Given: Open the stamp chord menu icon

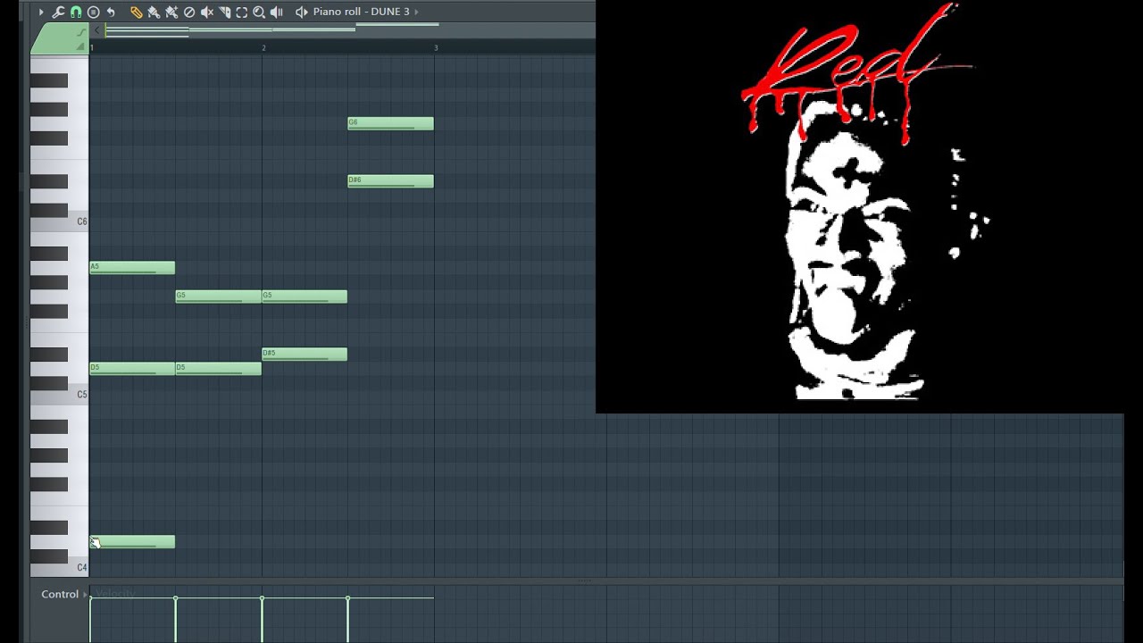Looking at the screenshot, I should (93, 12).
